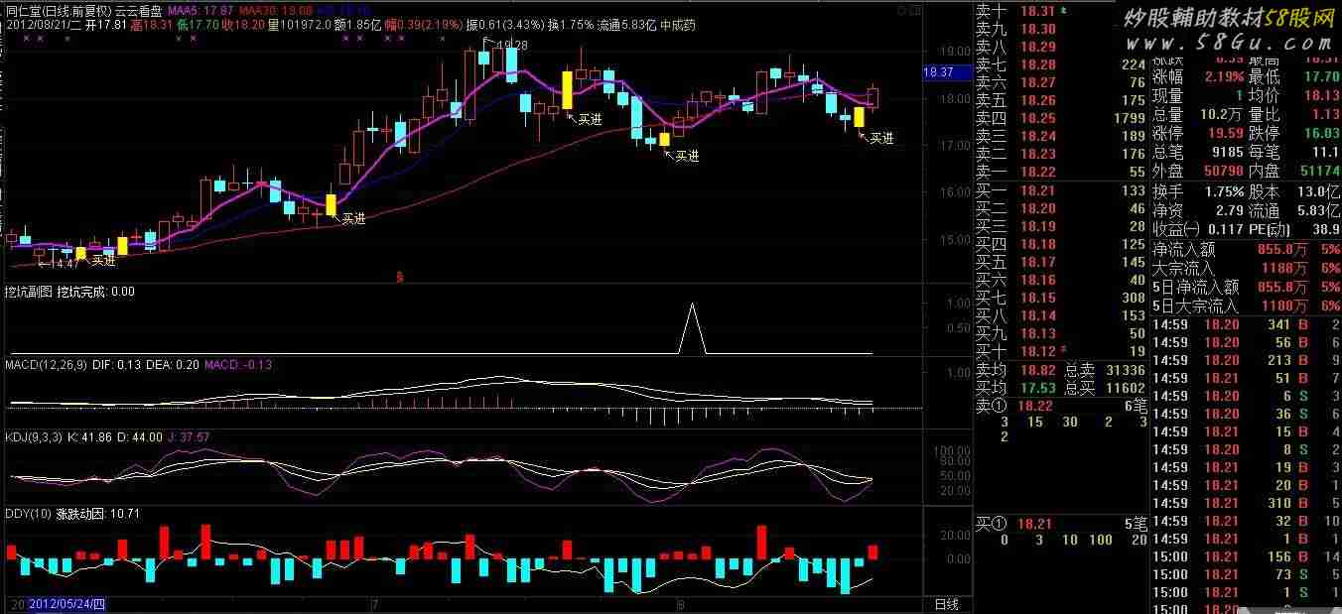Viewport: 1342px width, 614px height.
Task: Select the 卖十 18.31 ask row
Action: [x=1061, y=11]
